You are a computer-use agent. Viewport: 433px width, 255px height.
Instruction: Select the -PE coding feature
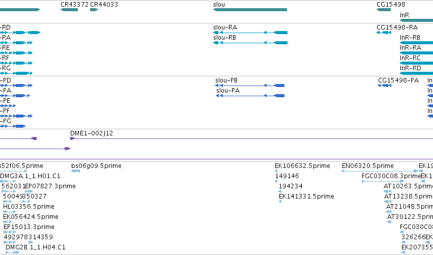(x=8, y=106)
